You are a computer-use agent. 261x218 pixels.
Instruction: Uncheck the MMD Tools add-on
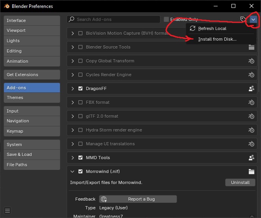point(80,158)
